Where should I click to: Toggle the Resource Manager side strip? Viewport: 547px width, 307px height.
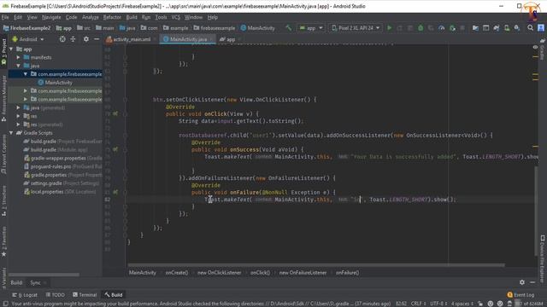(x=3, y=99)
